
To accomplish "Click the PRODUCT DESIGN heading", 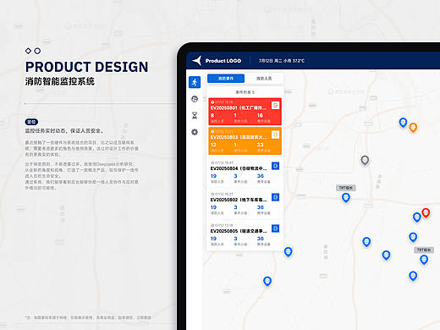I will (87, 67).
